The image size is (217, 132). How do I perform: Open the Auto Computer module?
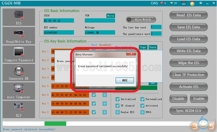[19, 91]
